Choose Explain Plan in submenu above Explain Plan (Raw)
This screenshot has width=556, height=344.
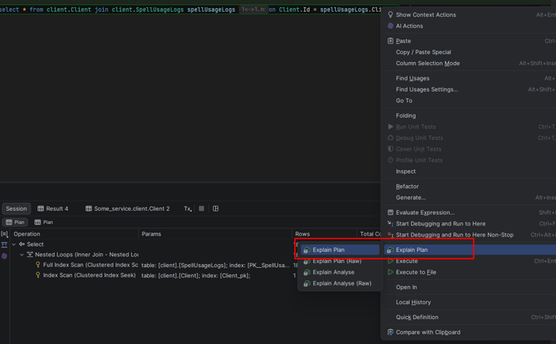pos(340,250)
